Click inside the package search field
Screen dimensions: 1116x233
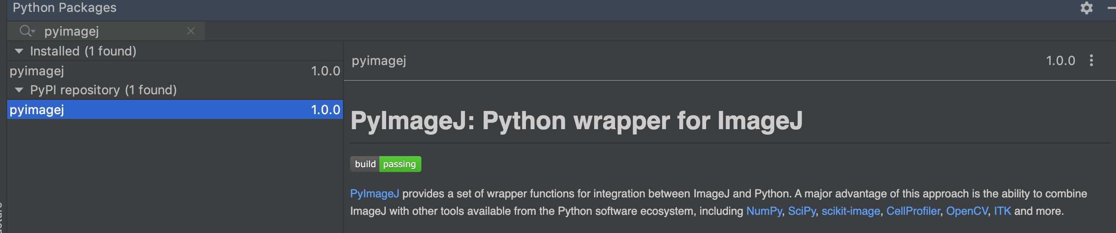point(87,31)
